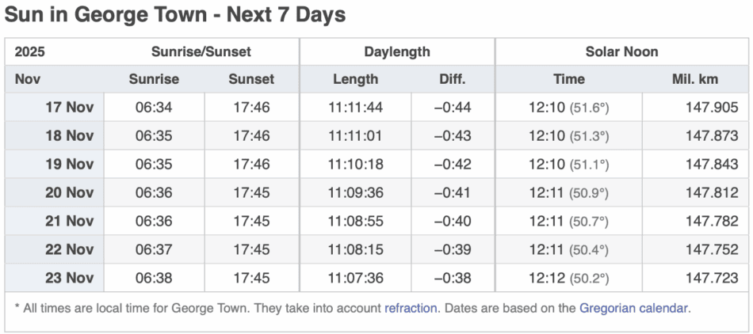Click the 11:11:44 daylength value
The width and height of the screenshot is (753, 334).
[x=355, y=108]
